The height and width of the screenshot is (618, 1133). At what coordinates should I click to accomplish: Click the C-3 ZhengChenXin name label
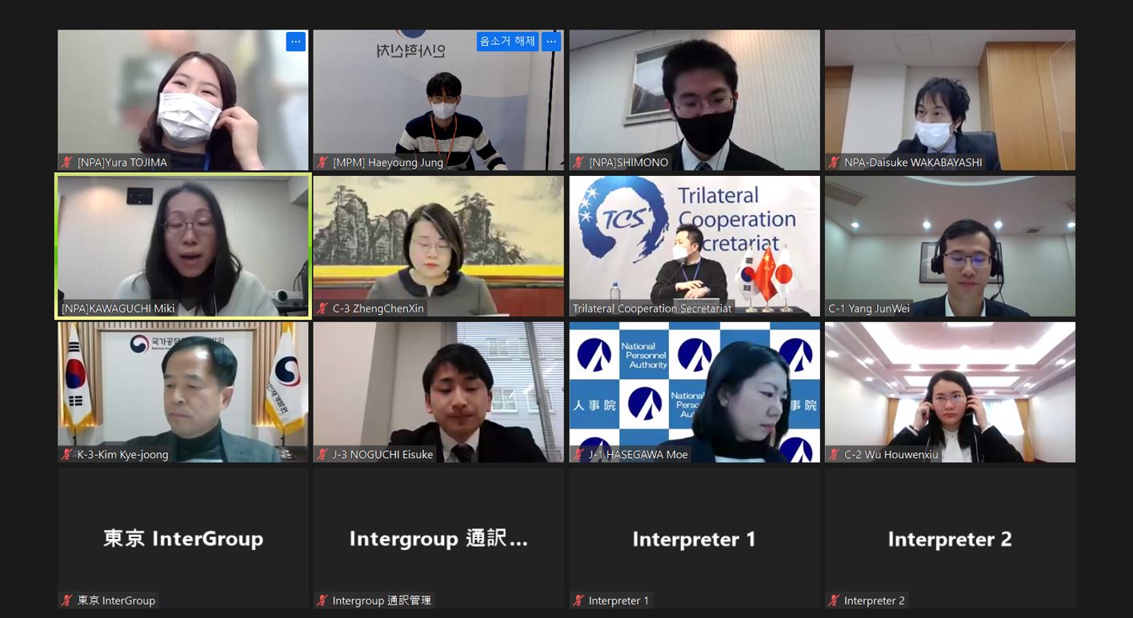(x=378, y=309)
